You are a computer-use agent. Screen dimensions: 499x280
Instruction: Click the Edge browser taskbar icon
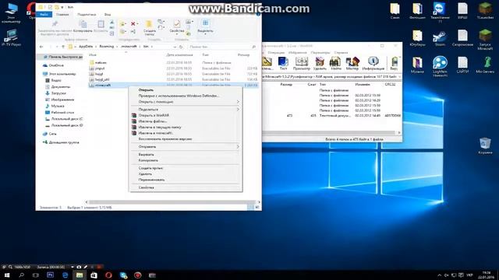[x=65, y=275]
